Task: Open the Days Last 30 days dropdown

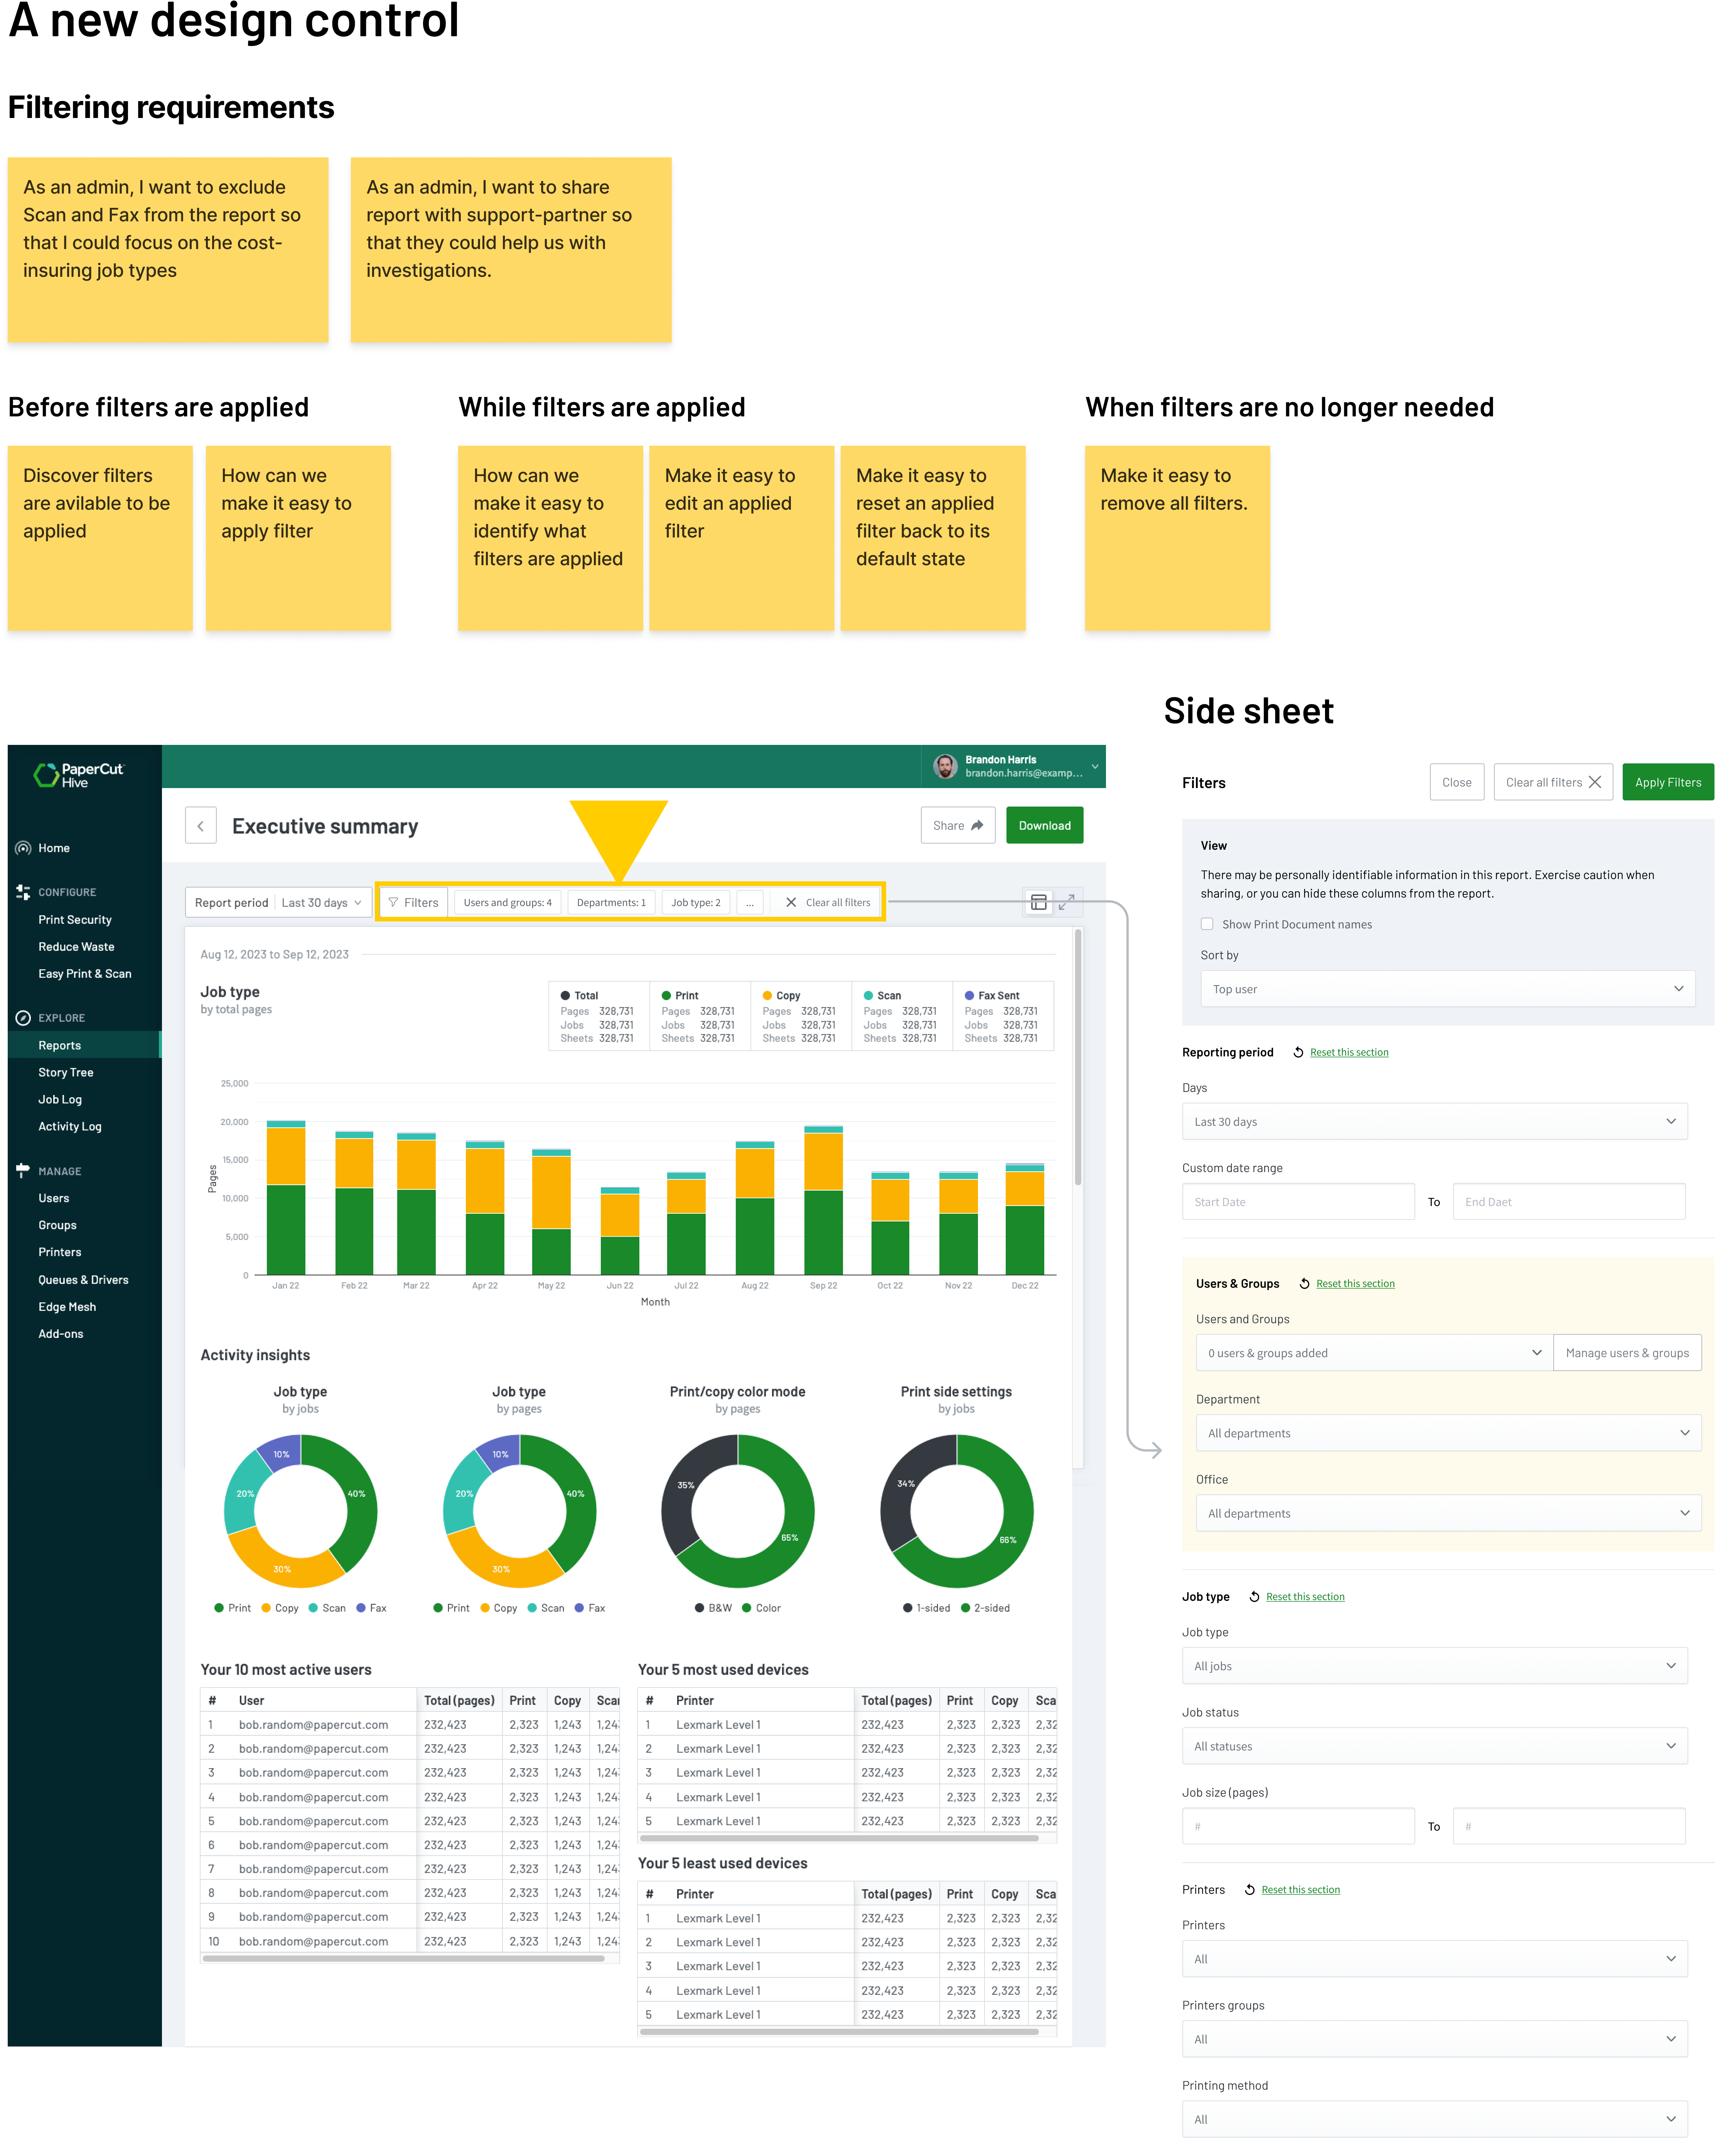Action: (1434, 1122)
